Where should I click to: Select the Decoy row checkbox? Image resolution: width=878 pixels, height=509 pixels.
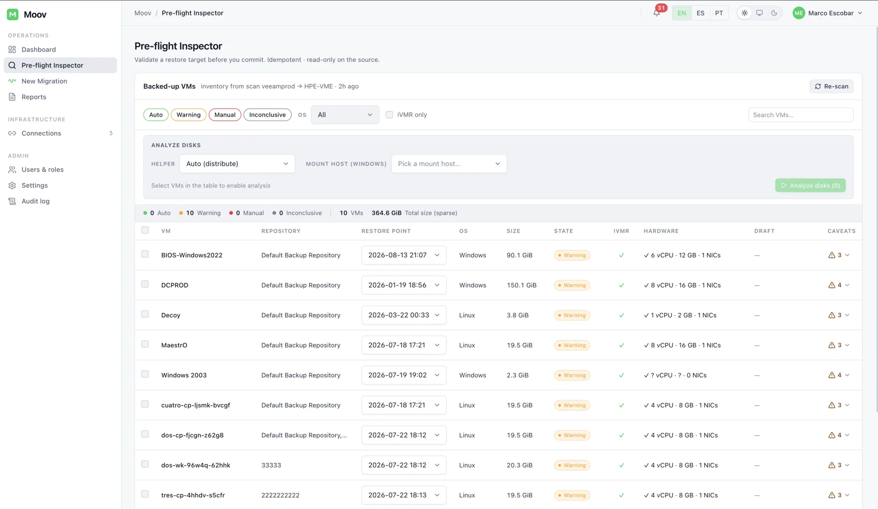click(145, 314)
